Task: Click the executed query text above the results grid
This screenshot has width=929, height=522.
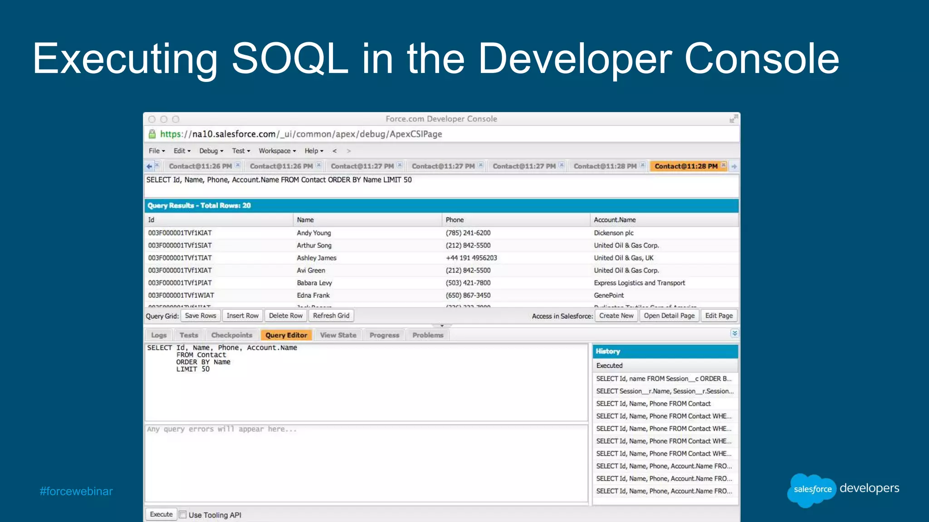Action: 279,180
